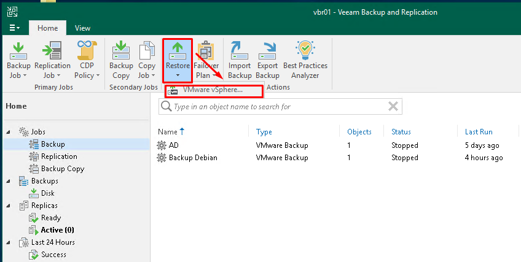Image resolution: width=521 pixels, height=262 pixels.
Task: Click the VMware vSphere menu item icon
Action: [173, 90]
